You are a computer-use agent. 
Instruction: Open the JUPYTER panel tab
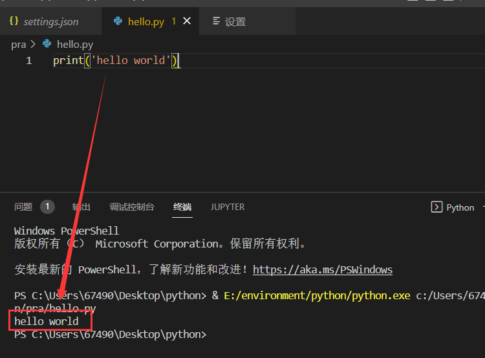point(228,207)
